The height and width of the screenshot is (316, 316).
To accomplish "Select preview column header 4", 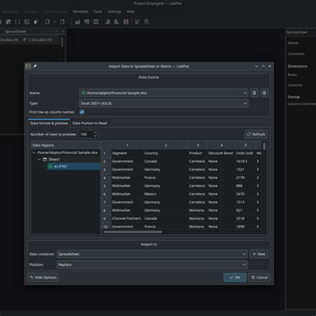I will [x=221, y=145].
